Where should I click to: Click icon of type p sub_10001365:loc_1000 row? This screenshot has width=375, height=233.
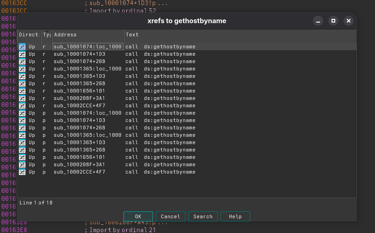point(22,135)
